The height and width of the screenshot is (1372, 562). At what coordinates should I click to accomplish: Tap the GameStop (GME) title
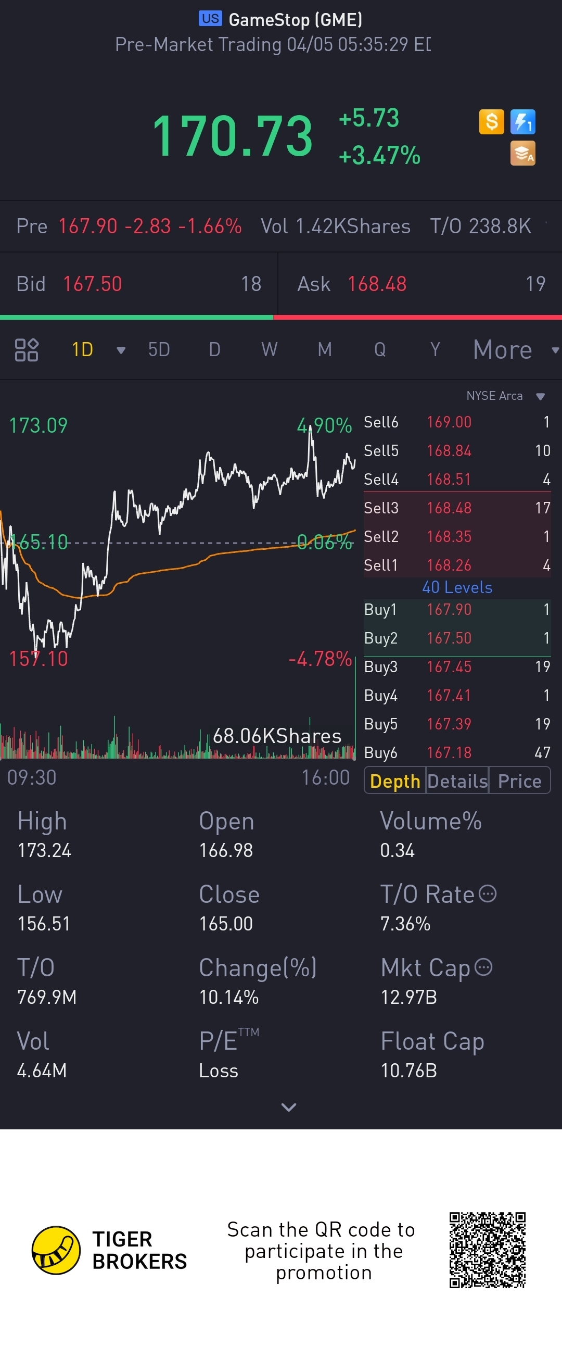(x=296, y=20)
